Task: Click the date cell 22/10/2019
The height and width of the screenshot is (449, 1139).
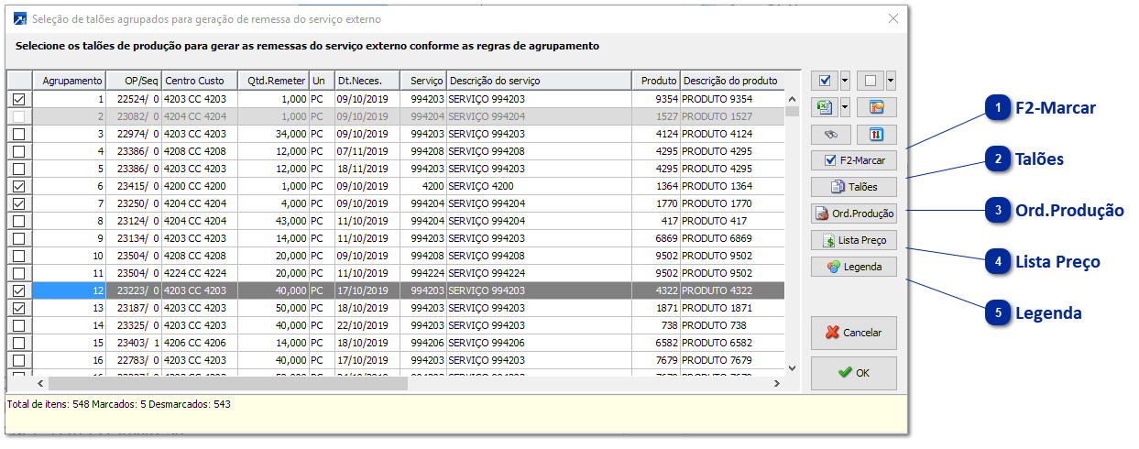Action: tap(367, 325)
